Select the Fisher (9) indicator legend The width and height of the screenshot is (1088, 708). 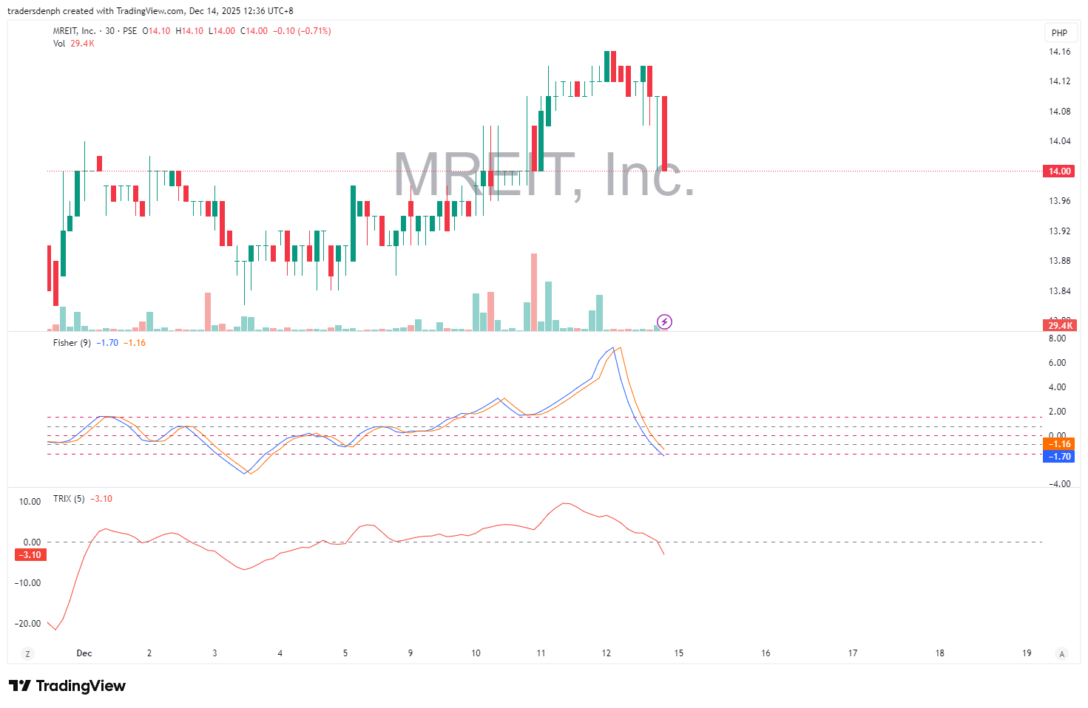(x=72, y=343)
